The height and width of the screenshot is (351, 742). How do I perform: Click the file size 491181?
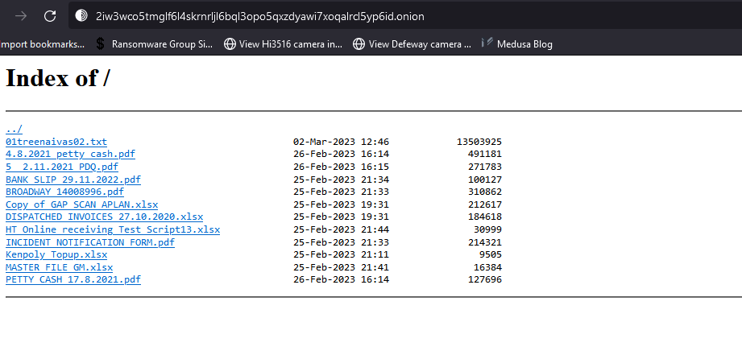485,155
